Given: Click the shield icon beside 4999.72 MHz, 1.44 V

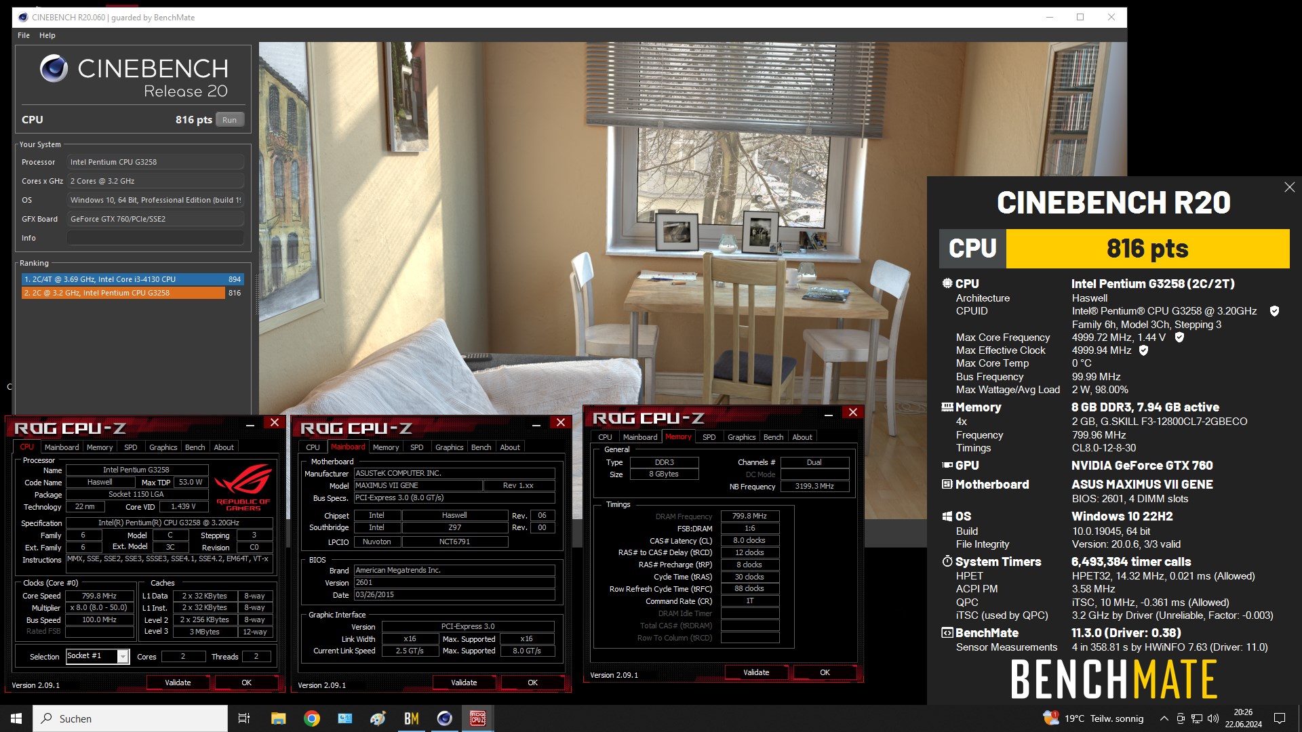Looking at the screenshot, I should point(1179,338).
